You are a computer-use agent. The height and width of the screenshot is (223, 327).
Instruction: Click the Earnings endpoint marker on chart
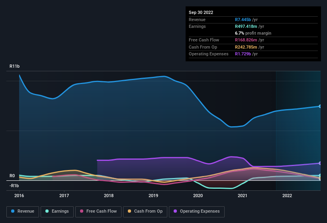(320, 175)
